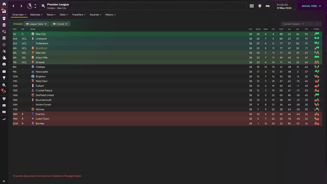Image resolution: width=327 pixels, height=184 pixels.
Task: Open the Squad Planner clipboard icon
Action: pyautogui.click(x=4, y=25)
